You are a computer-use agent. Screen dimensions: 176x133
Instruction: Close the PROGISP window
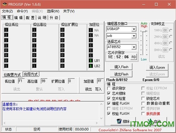point(169,5)
